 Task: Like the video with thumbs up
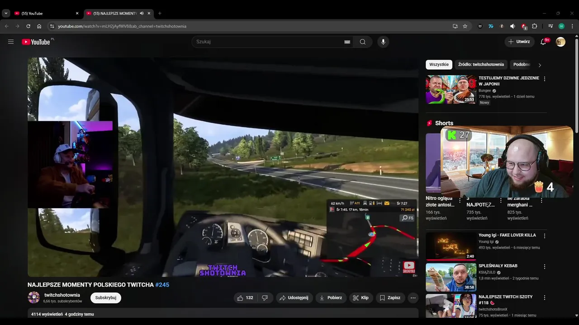245,298
